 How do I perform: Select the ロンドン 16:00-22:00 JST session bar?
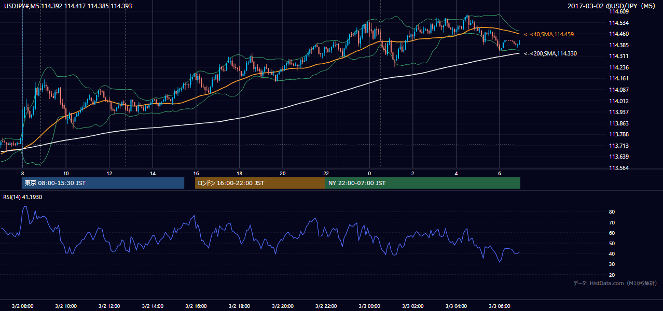click(x=260, y=183)
